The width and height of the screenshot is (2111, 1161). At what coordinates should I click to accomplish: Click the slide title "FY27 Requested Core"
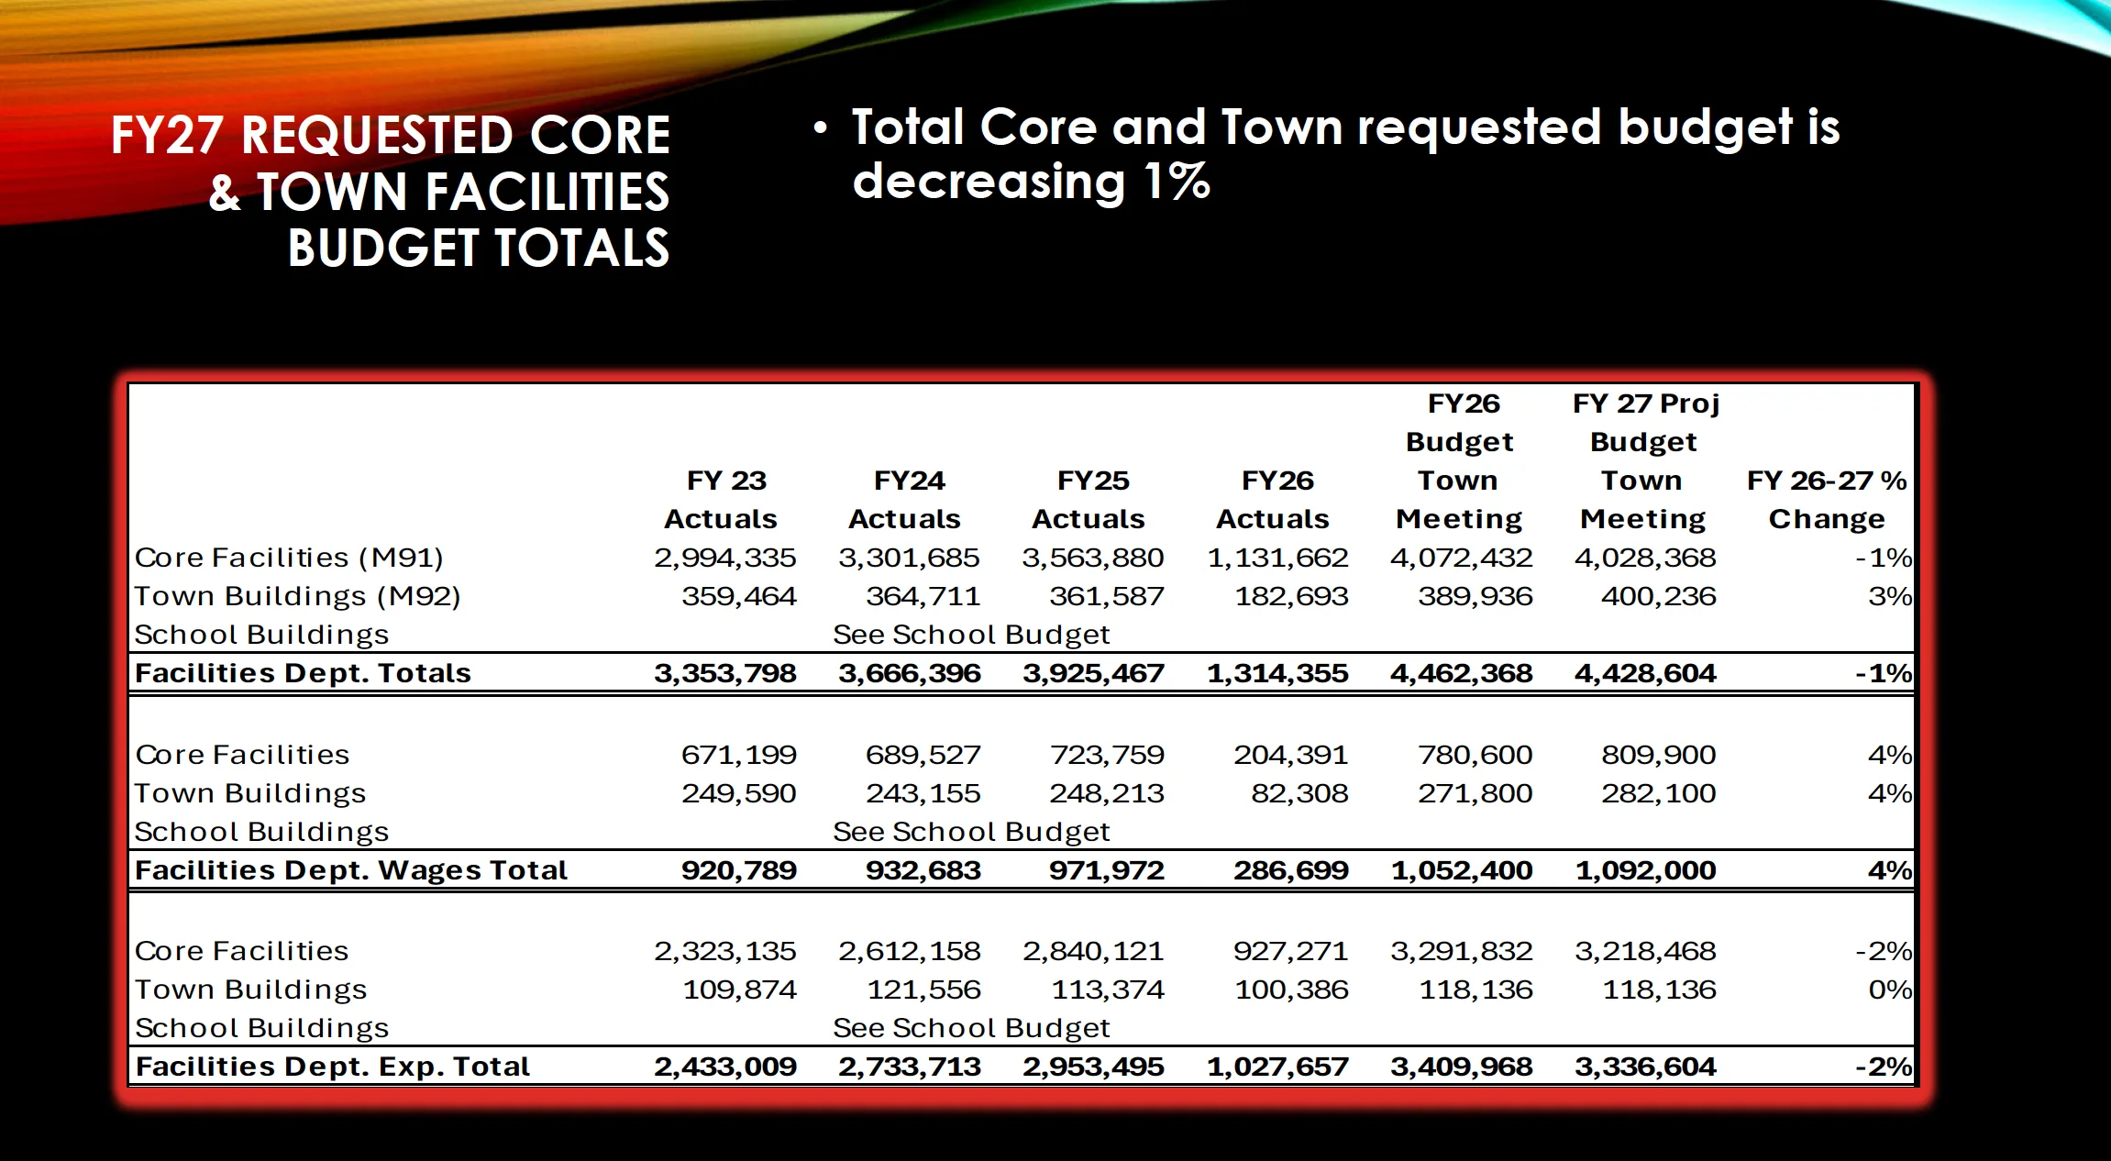pos(391,136)
